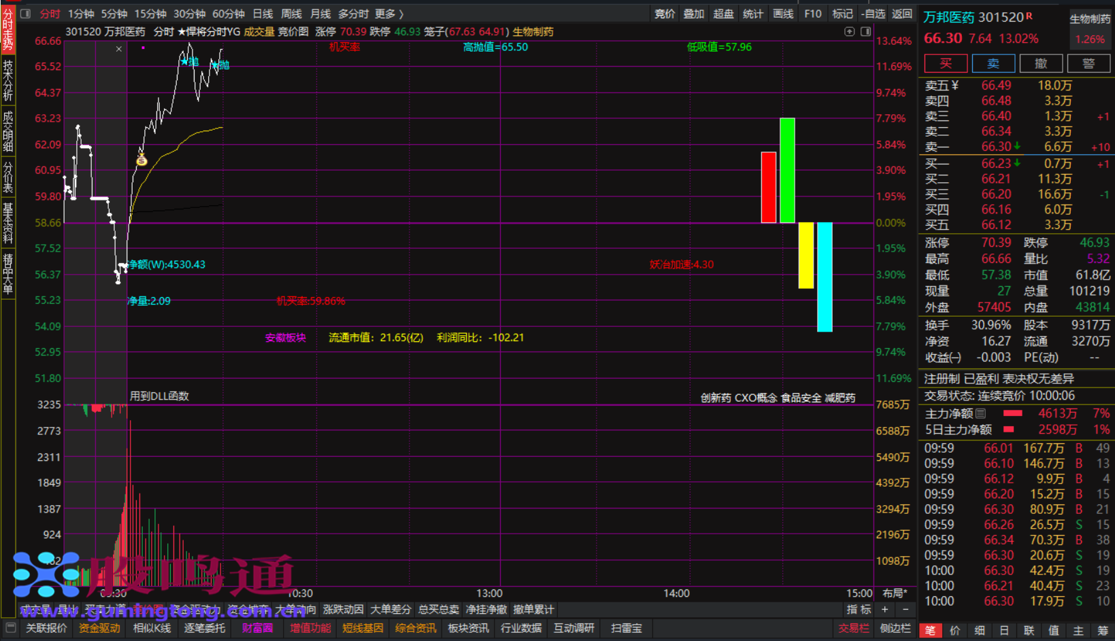The height and width of the screenshot is (641, 1115).
Task: Select the 大单差分 indicator tab
Action: click(390, 609)
